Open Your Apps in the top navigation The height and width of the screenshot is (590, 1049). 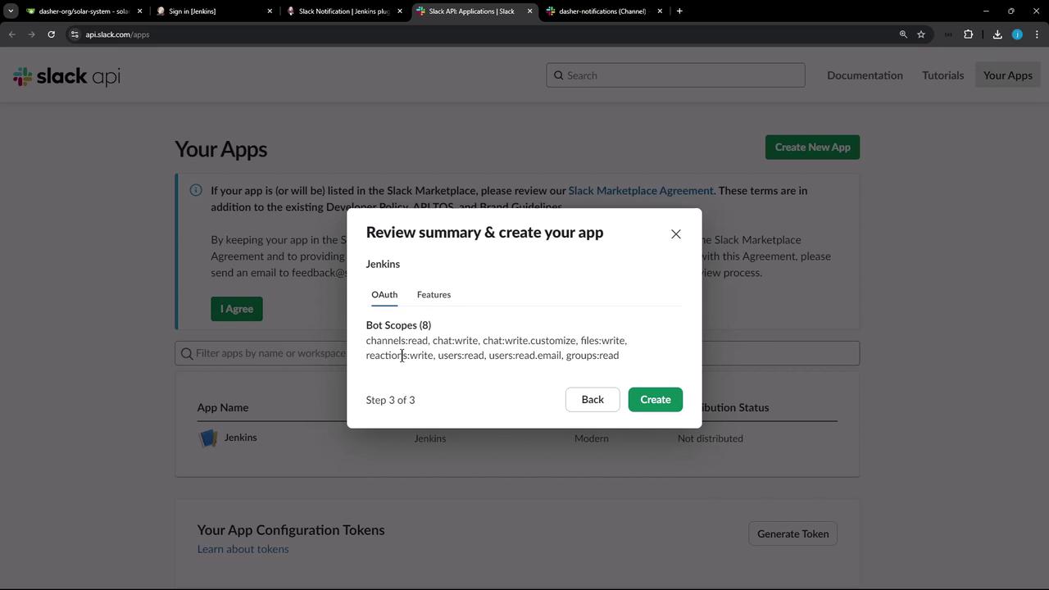pos(1008,75)
